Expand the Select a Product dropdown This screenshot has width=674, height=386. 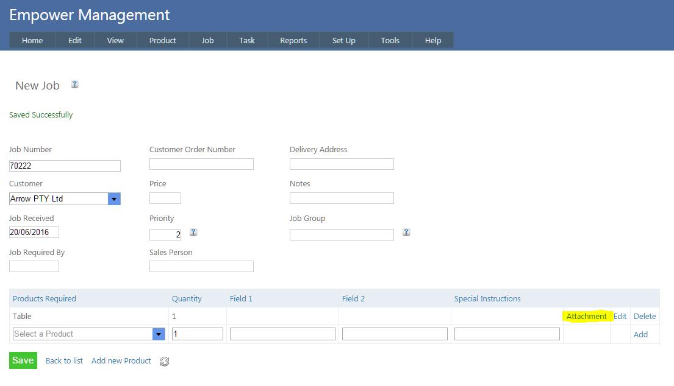point(159,334)
